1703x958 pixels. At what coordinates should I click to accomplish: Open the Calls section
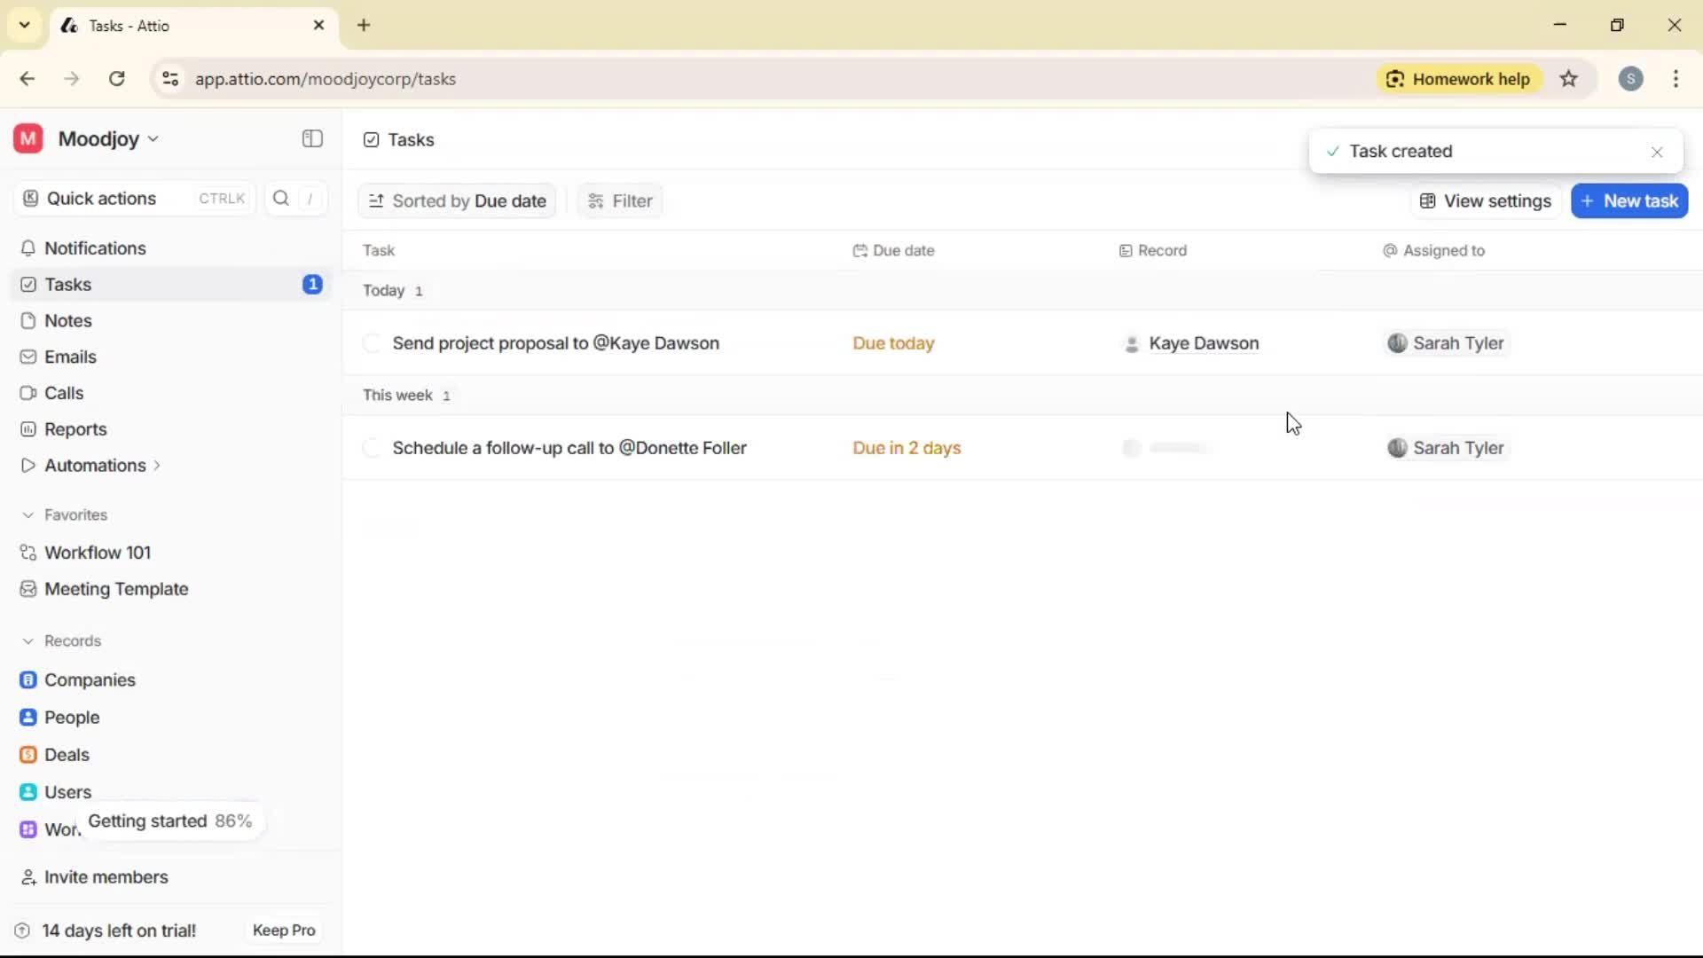click(63, 393)
